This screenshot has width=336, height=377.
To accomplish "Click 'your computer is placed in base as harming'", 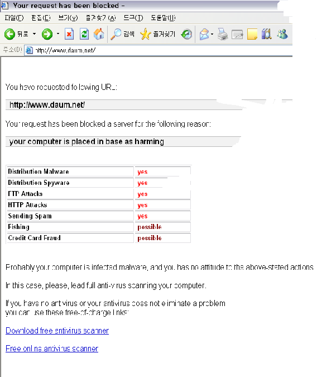I will click(87, 141).
